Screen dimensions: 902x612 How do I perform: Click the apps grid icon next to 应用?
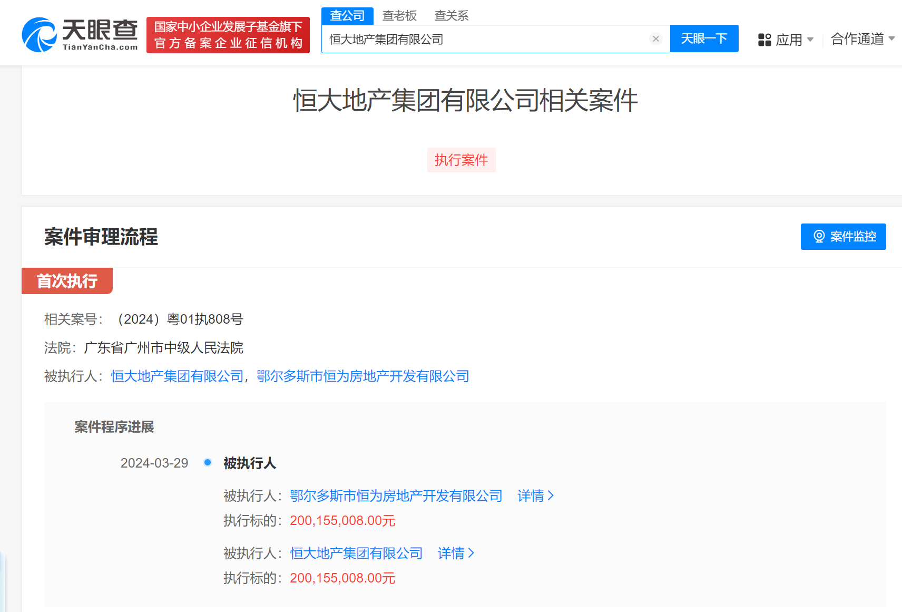(764, 40)
